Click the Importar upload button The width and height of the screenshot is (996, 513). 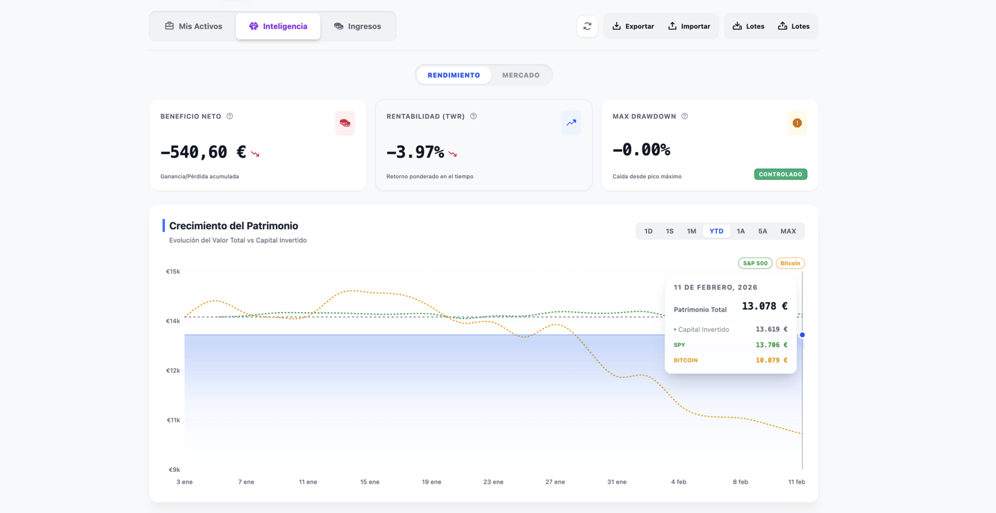(x=689, y=26)
